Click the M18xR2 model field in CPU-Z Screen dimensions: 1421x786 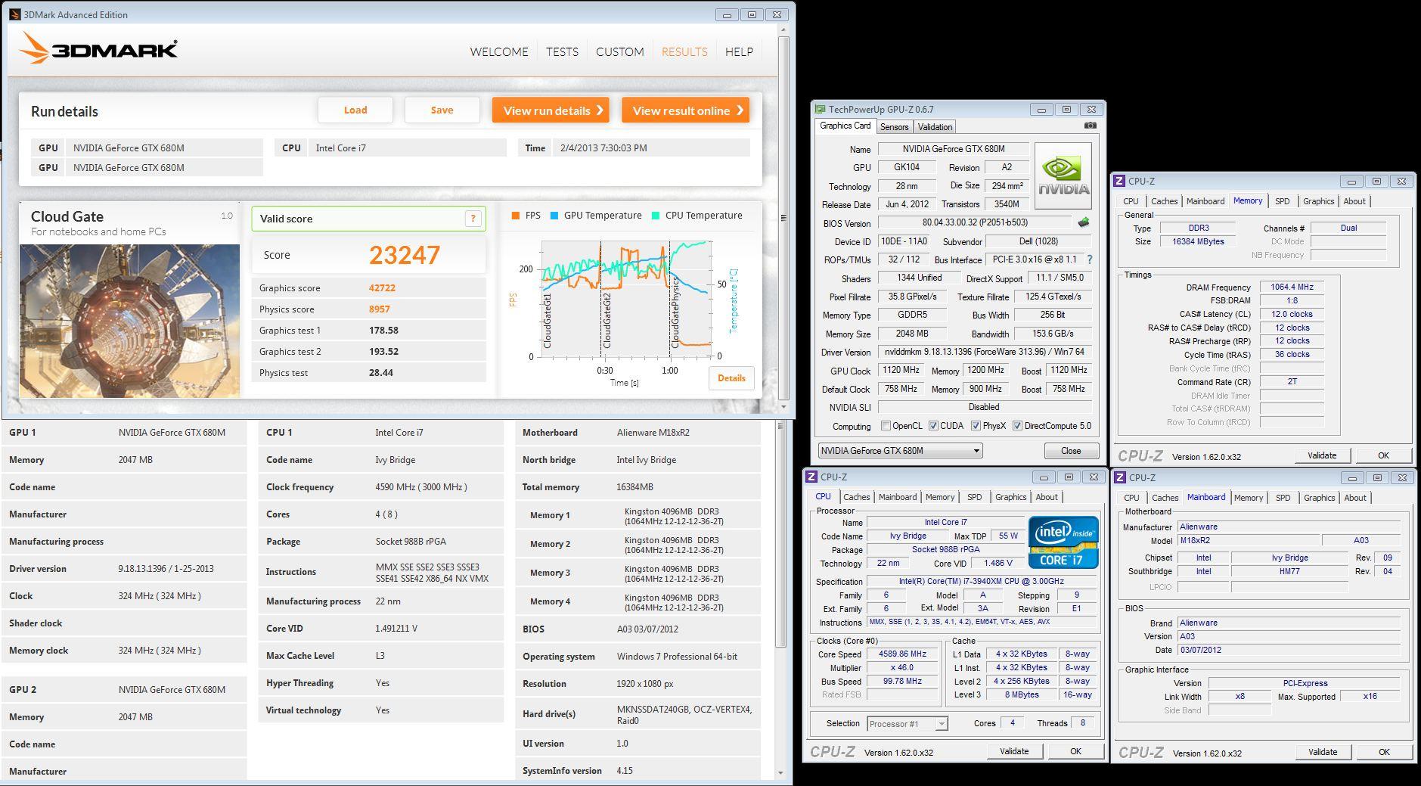click(x=1249, y=540)
